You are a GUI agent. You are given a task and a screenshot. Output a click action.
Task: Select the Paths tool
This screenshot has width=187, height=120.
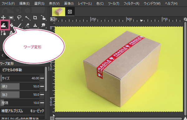point(3,33)
